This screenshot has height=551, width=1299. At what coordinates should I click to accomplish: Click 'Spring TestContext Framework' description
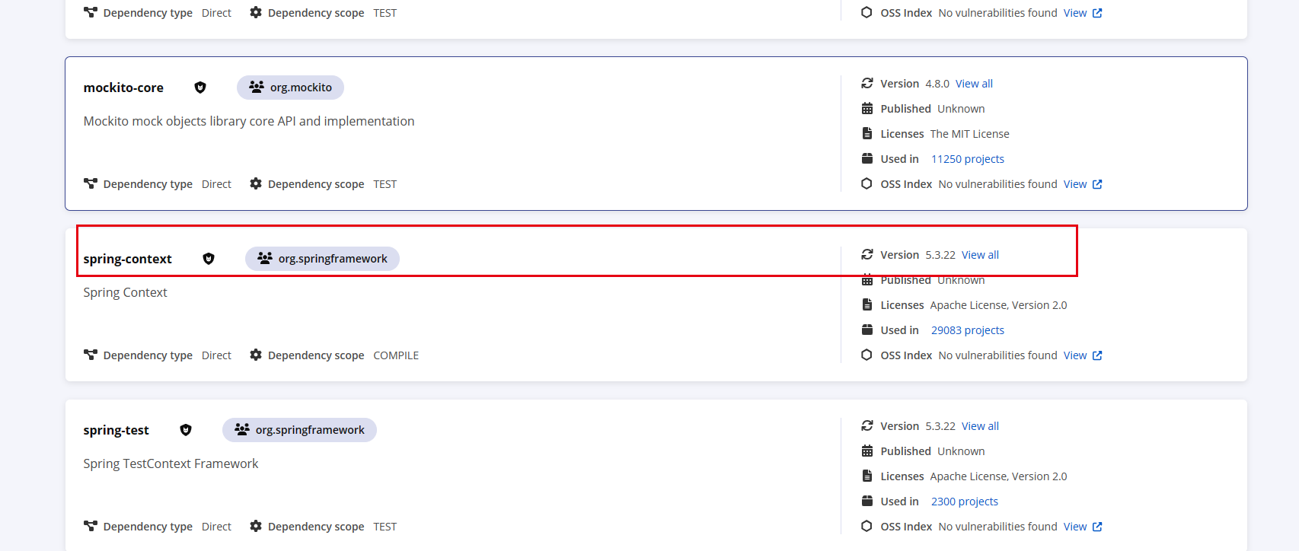(x=171, y=463)
